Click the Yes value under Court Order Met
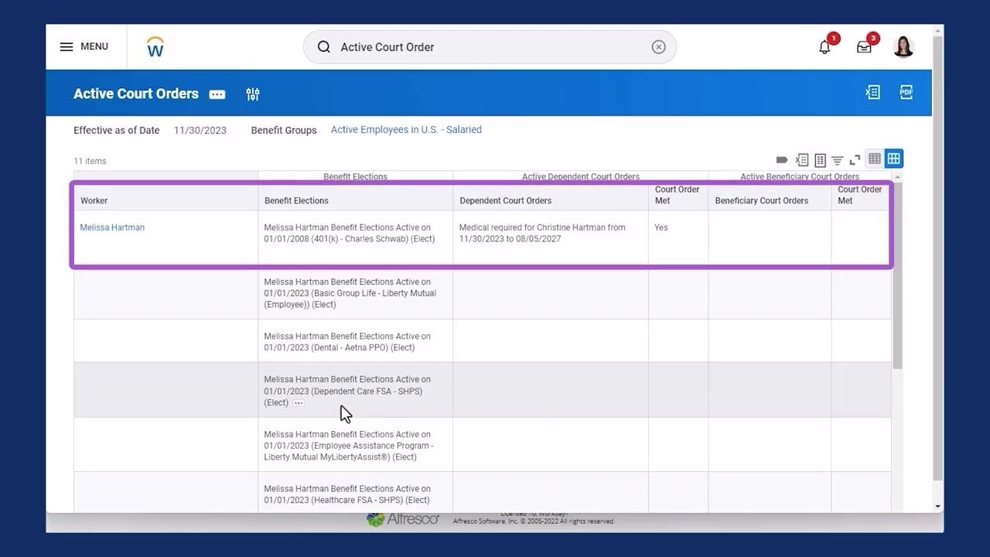This screenshot has height=557, width=990. coord(661,227)
